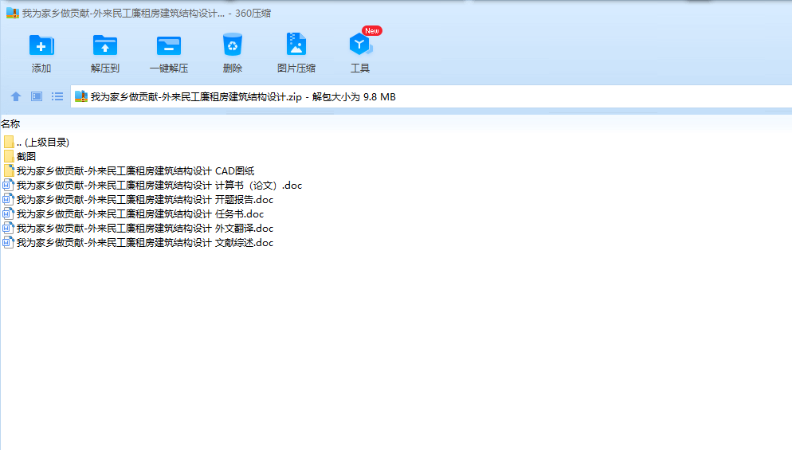The image size is (792, 450).
Task: Select the 计算书（论文）.doc file
Action: (152, 186)
